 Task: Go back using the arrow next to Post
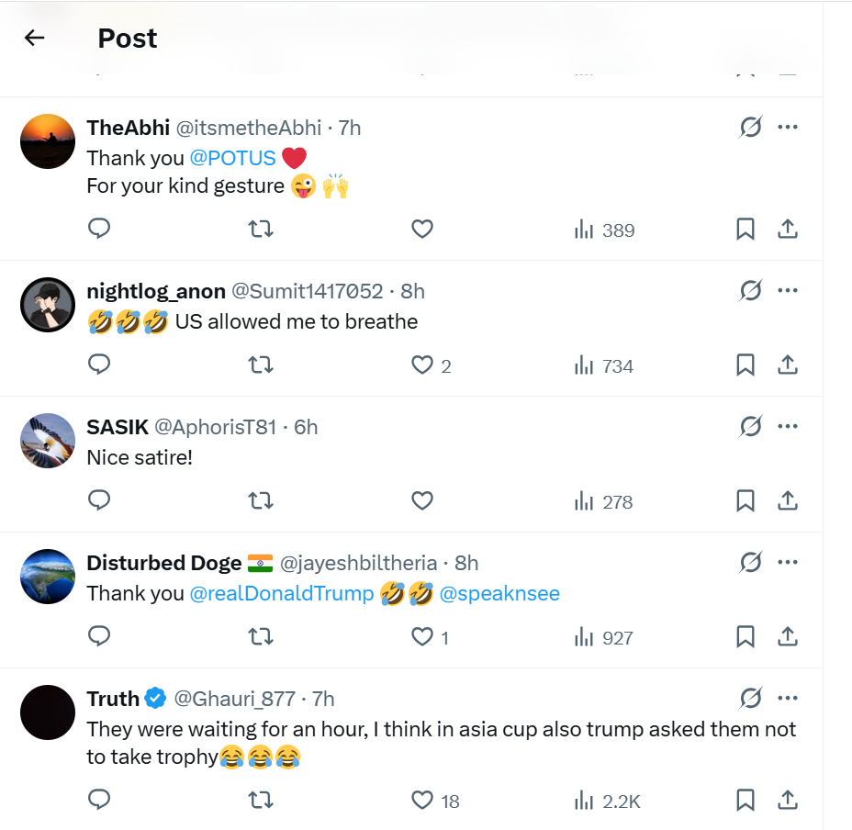point(35,38)
